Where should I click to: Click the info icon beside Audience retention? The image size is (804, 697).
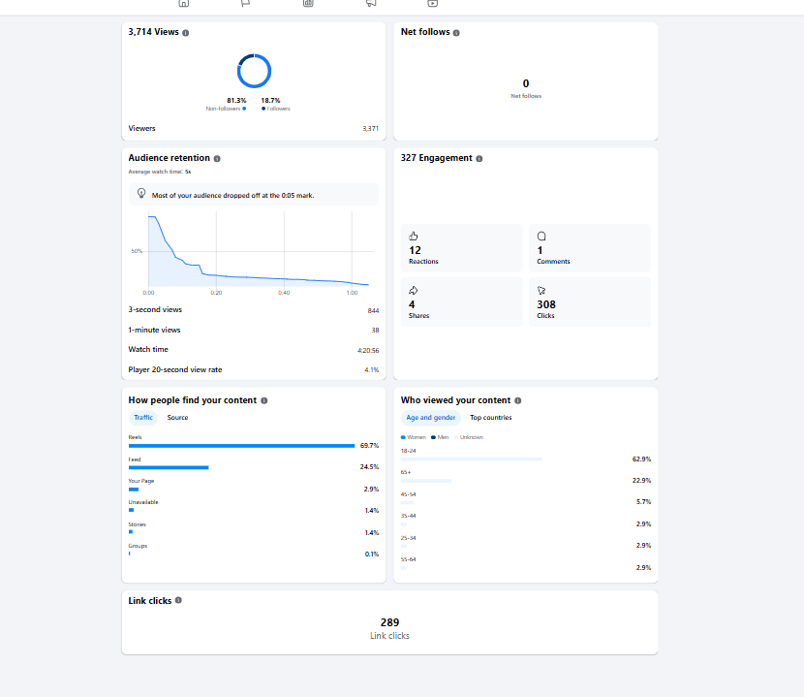[x=217, y=159]
